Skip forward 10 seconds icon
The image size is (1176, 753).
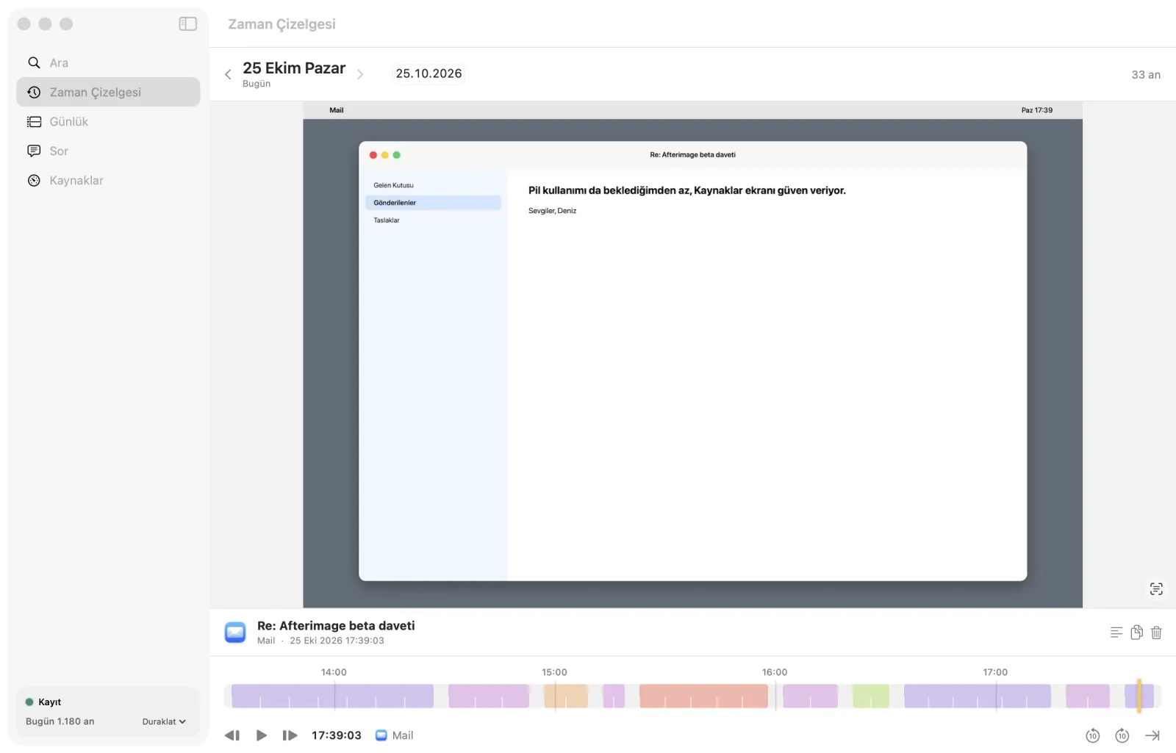coord(1122,735)
